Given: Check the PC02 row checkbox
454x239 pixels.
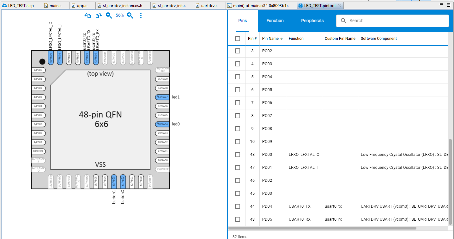Looking at the screenshot, I should (238, 51).
